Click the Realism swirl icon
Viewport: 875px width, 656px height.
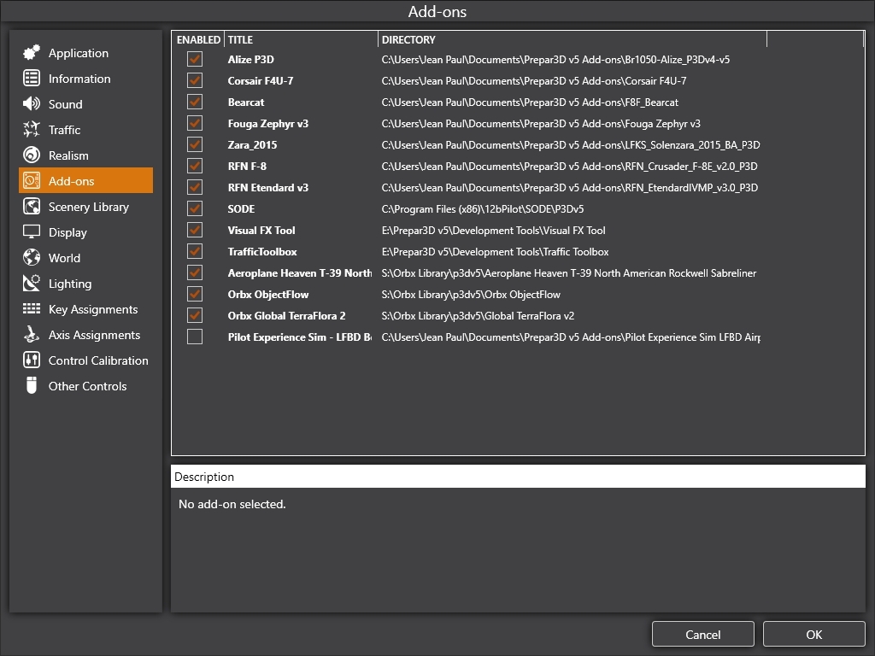32,155
